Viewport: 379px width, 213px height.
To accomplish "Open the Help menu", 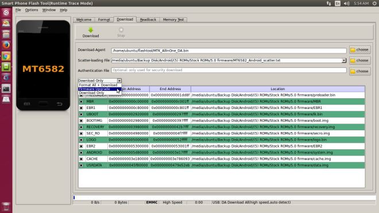I will pos(64,10).
